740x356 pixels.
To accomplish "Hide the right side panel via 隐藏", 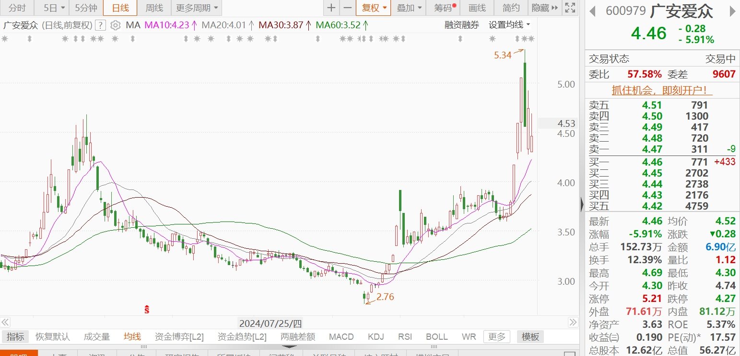I will (545, 8).
